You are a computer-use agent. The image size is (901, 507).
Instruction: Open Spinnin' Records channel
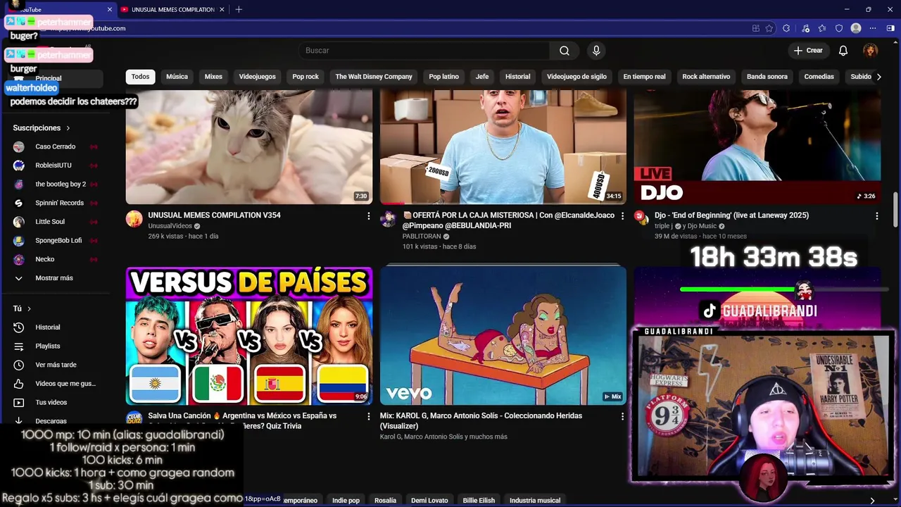(59, 203)
